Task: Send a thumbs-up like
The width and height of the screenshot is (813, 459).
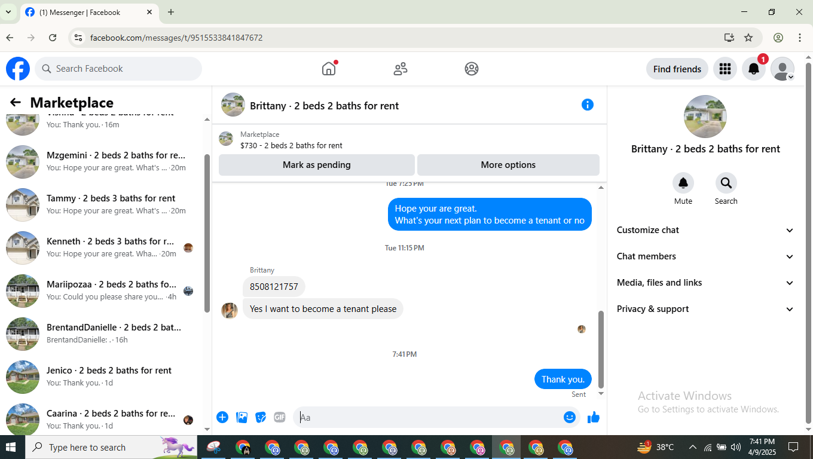Action: pyautogui.click(x=594, y=417)
